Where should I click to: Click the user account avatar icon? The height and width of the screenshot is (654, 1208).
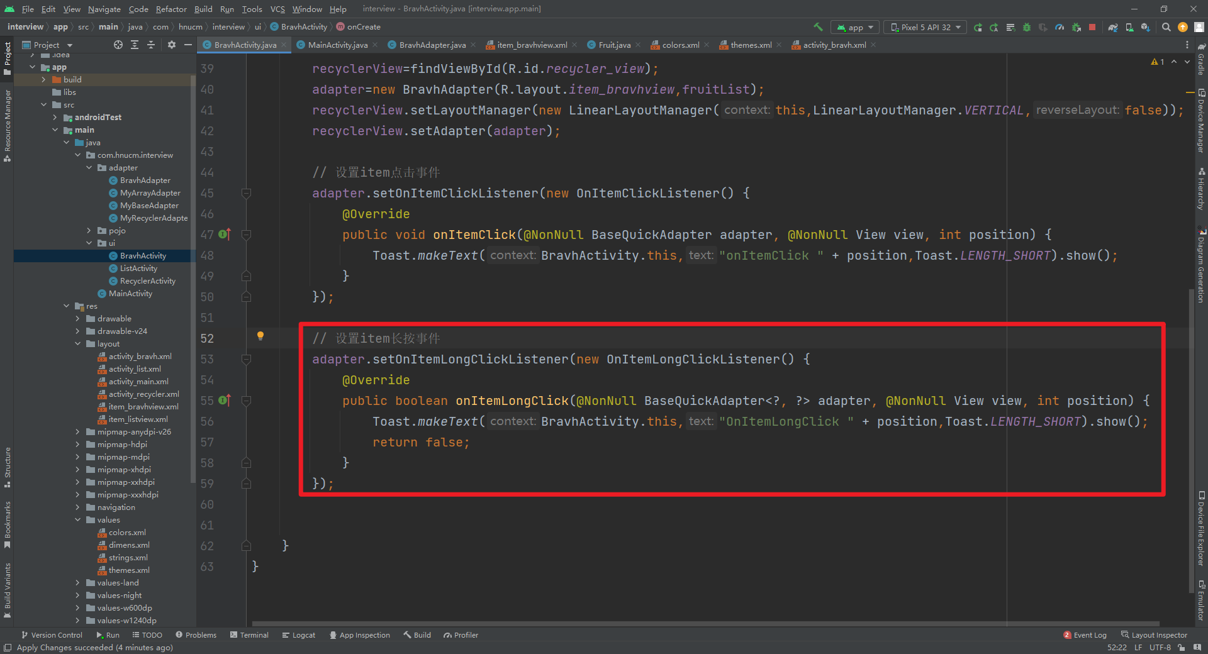click(1199, 27)
